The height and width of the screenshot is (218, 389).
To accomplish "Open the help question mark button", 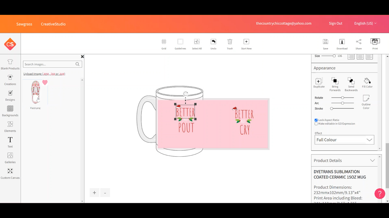I will (380, 193).
